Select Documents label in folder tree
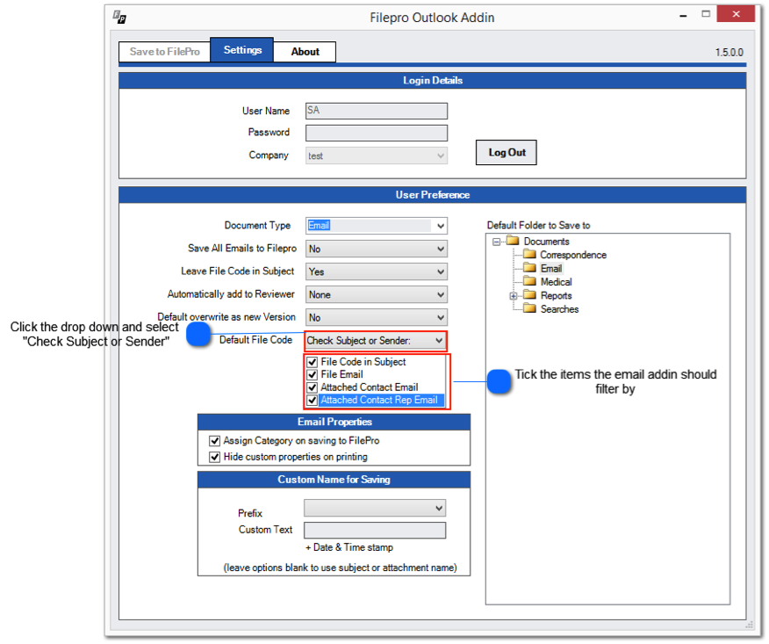This screenshot has height=644, width=769. (546, 242)
